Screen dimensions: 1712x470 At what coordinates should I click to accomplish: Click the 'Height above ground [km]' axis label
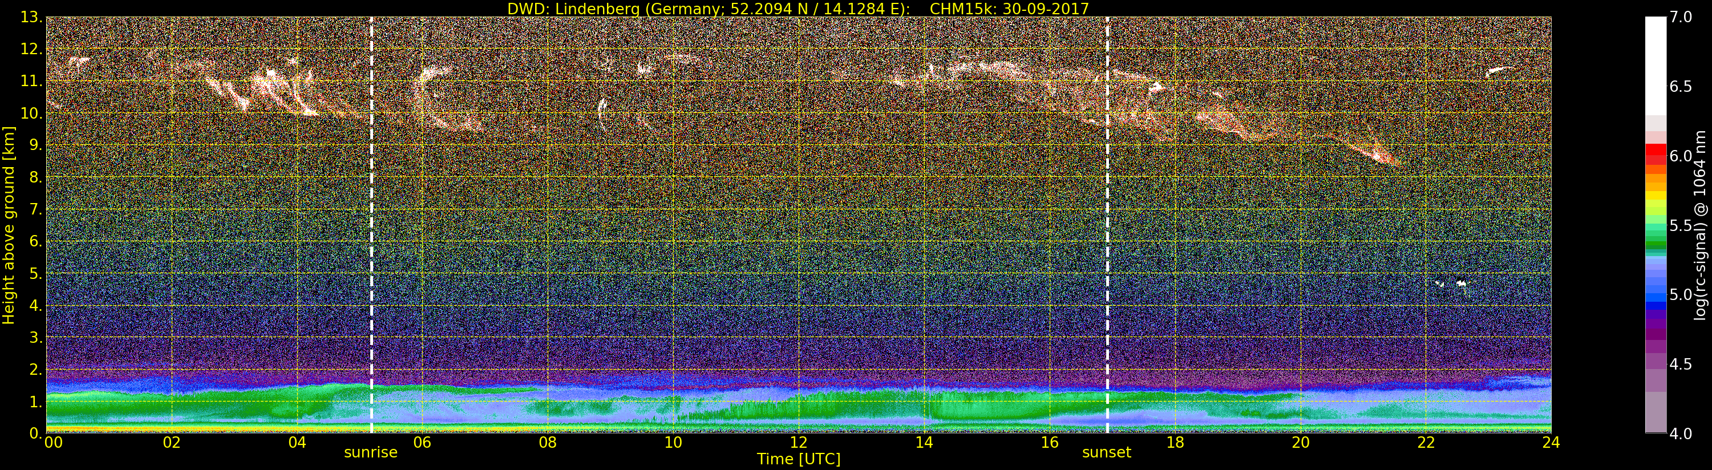click(9, 225)
